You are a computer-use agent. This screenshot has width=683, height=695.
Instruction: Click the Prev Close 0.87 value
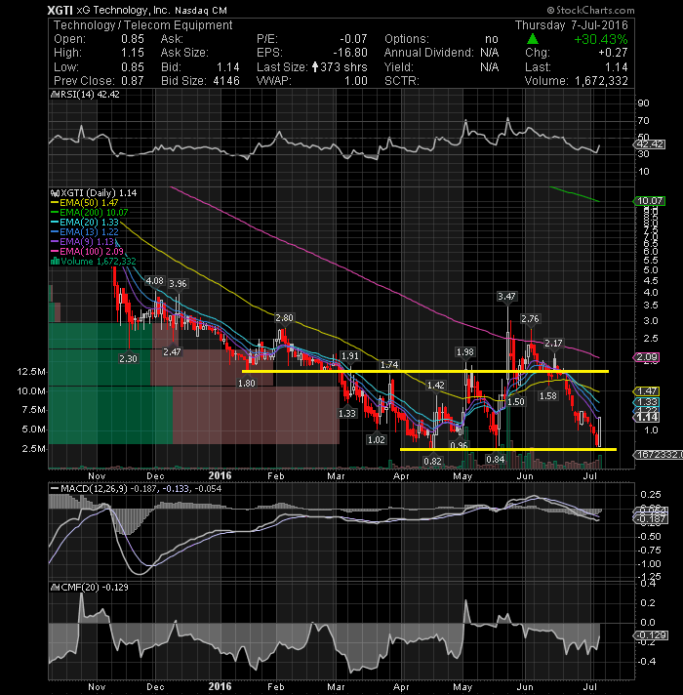(x=133, y=81)
